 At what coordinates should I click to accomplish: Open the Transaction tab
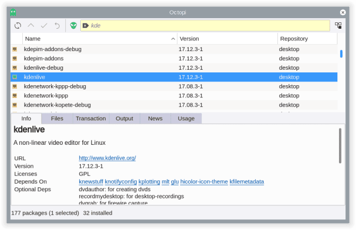[x=91, y=119]
